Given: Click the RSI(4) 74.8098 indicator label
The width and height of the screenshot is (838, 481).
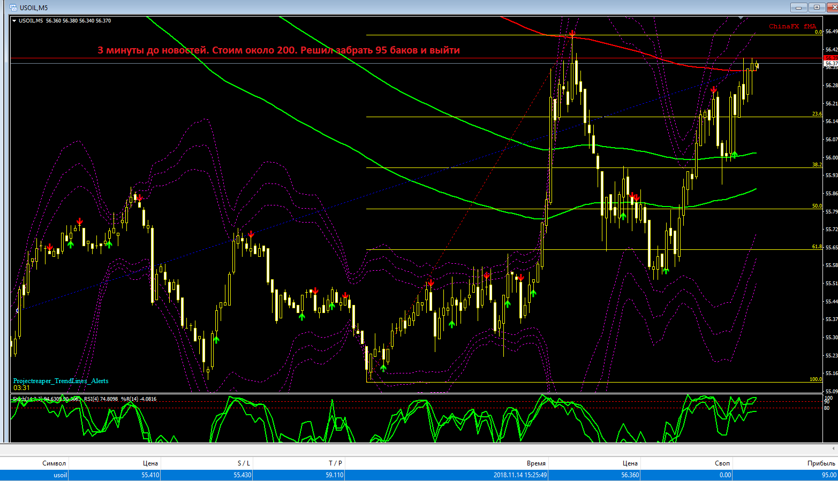Looking at the screenshot, I should pos(102,399).
